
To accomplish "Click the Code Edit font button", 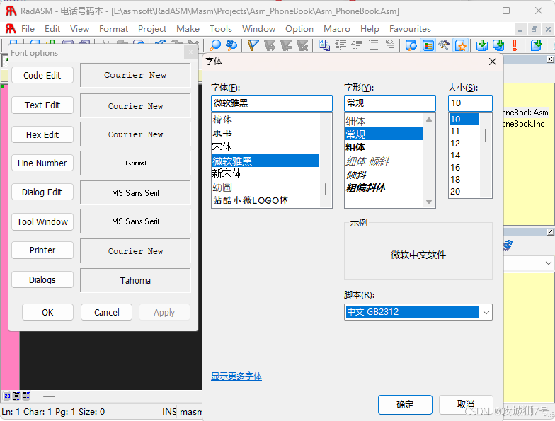I will pos(42,75).
